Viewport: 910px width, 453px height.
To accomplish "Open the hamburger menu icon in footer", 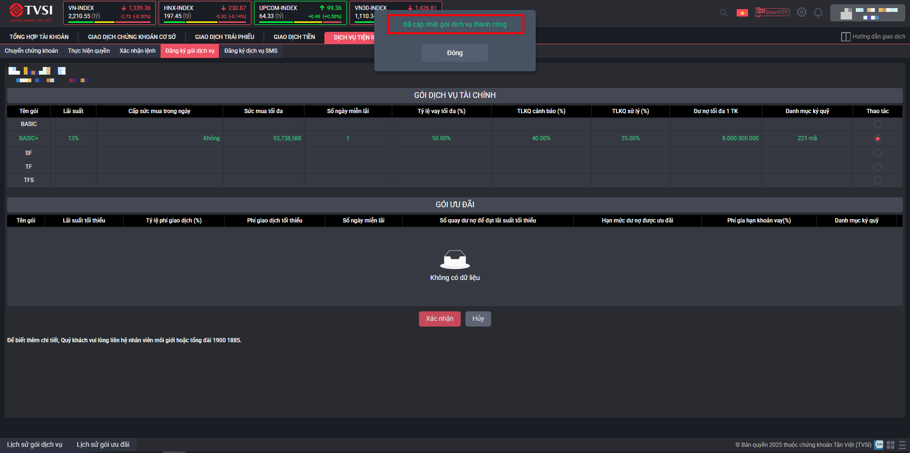I will [x=902, y=445].
